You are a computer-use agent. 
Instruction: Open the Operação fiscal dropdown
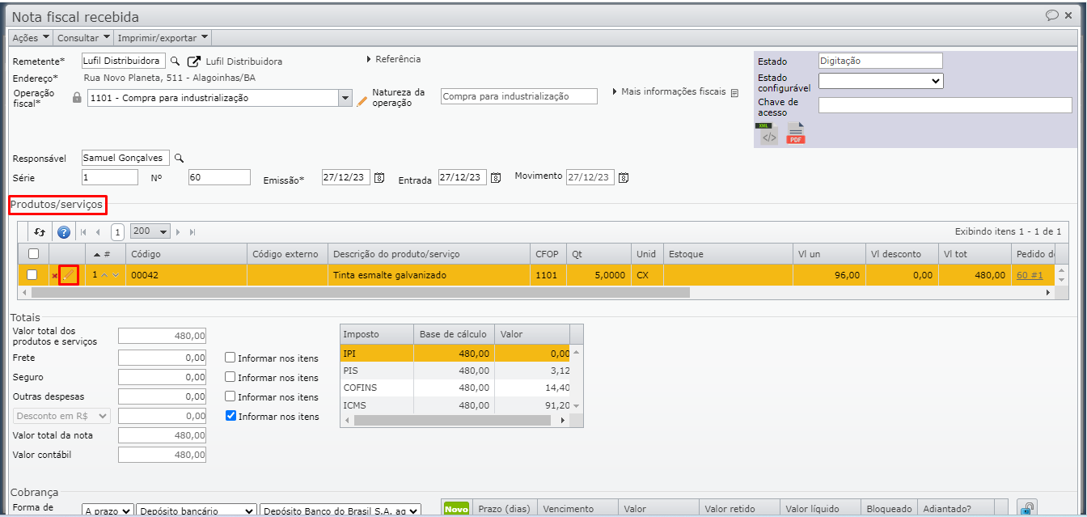(x=345, y=98)
